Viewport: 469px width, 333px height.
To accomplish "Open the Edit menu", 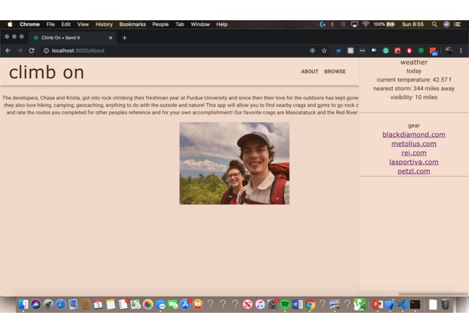I will (66, 24).
